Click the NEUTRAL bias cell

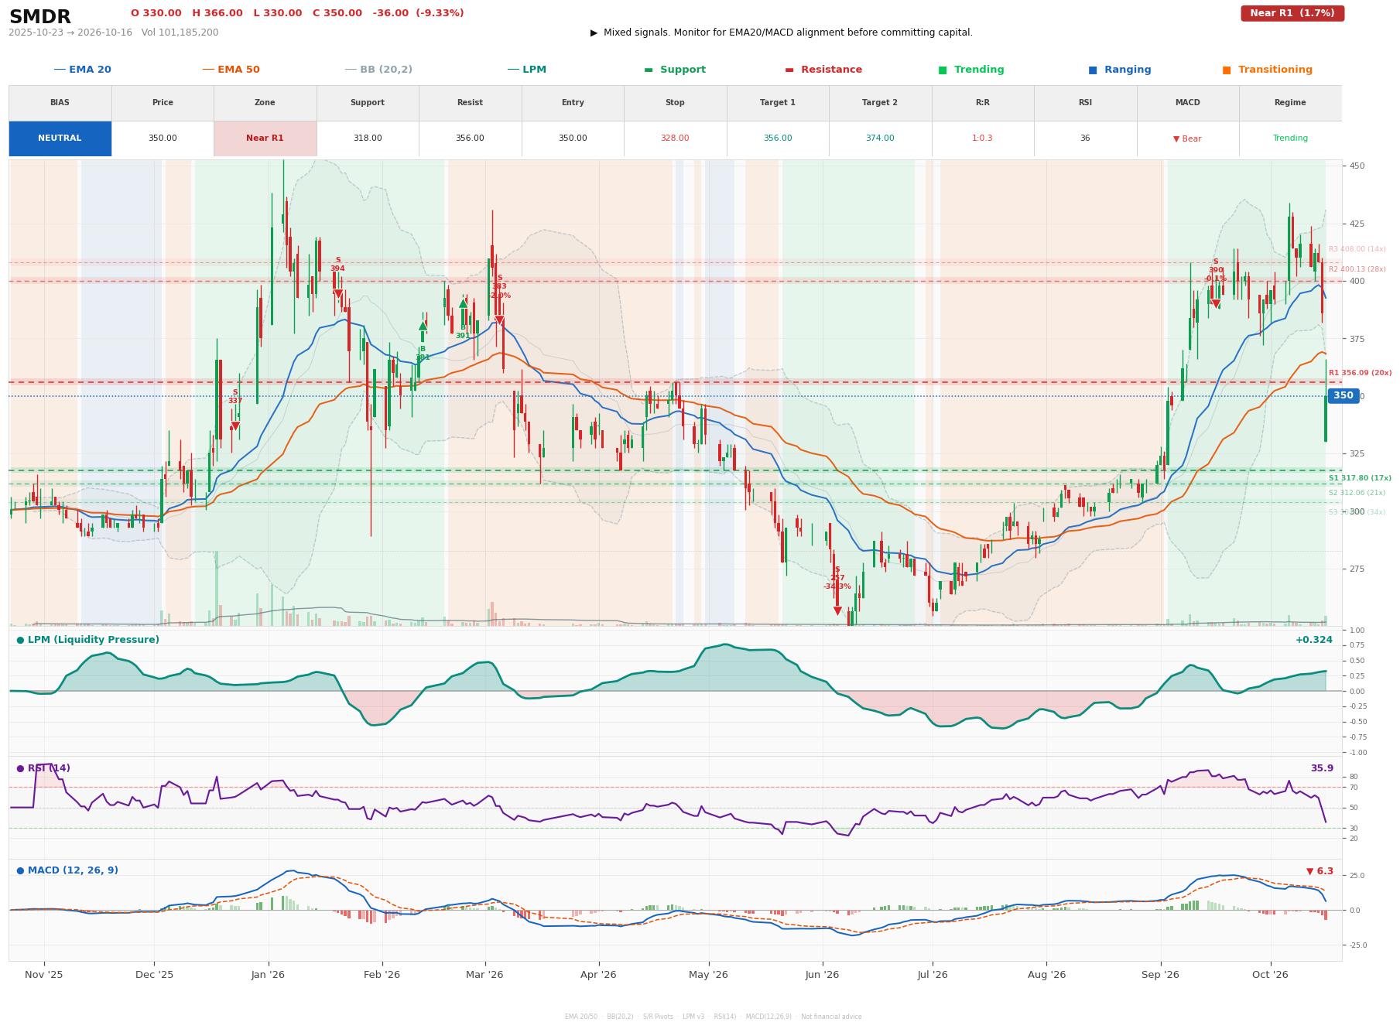coord(60,138)
